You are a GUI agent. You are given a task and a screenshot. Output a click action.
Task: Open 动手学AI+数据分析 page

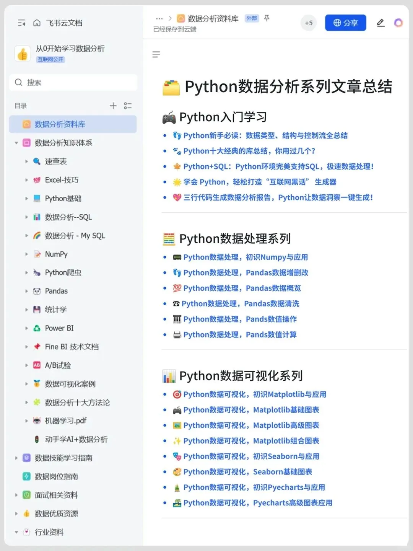pos(76,439)
